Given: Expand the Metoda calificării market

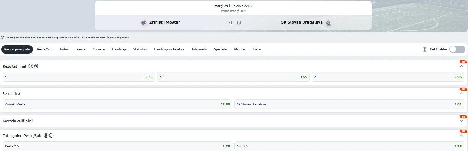Looking at the screenshot, I should [x=461, y=121].
